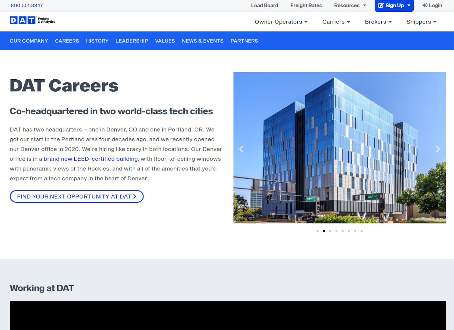Open the Sign Up dropdown button
The width and height of the screenshot is (454, 330).
(394, 6)
